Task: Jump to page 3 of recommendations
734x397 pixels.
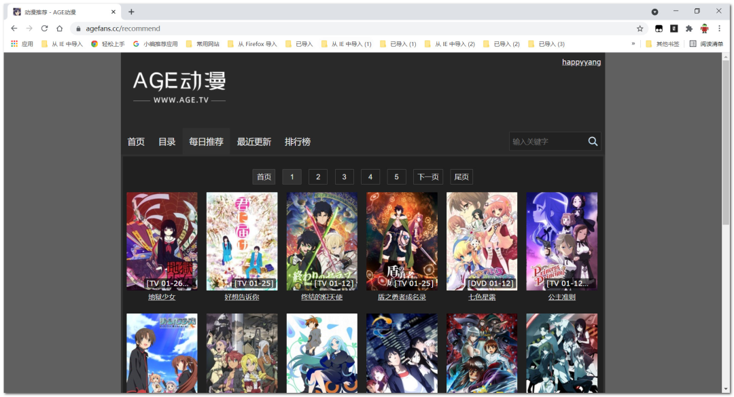Action: click(344, 177)
